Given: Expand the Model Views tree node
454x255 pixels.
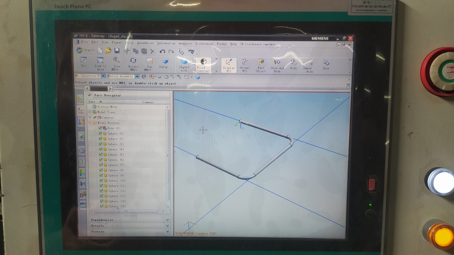Looking at the screenshot, I should click(90, 112).
